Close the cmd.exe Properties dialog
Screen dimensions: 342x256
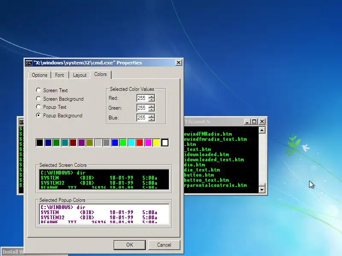pyautogui.click(x=179, y=63)
